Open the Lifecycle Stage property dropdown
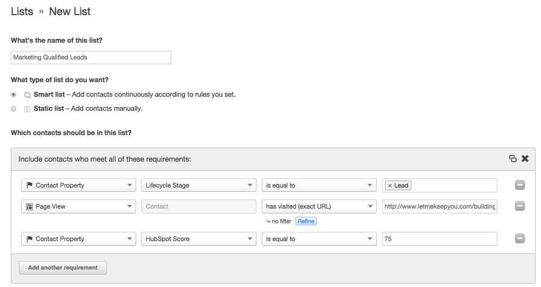The height and width of the screenshot is (287, 541). 199,185
